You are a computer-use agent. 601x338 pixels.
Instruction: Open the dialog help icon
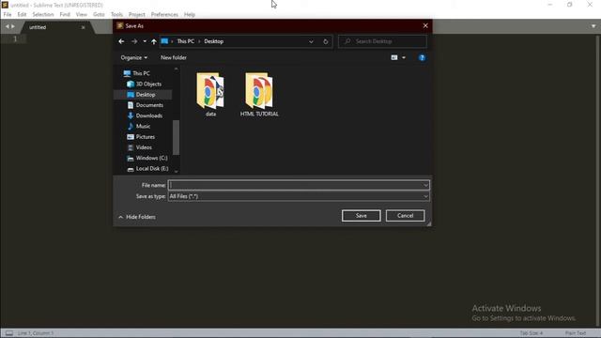pos(422,57)
